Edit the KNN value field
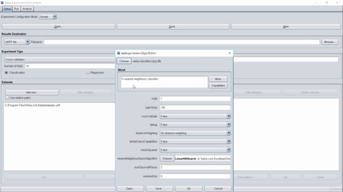Viewport: 343px width, 192px height. [x=195, y=99]
